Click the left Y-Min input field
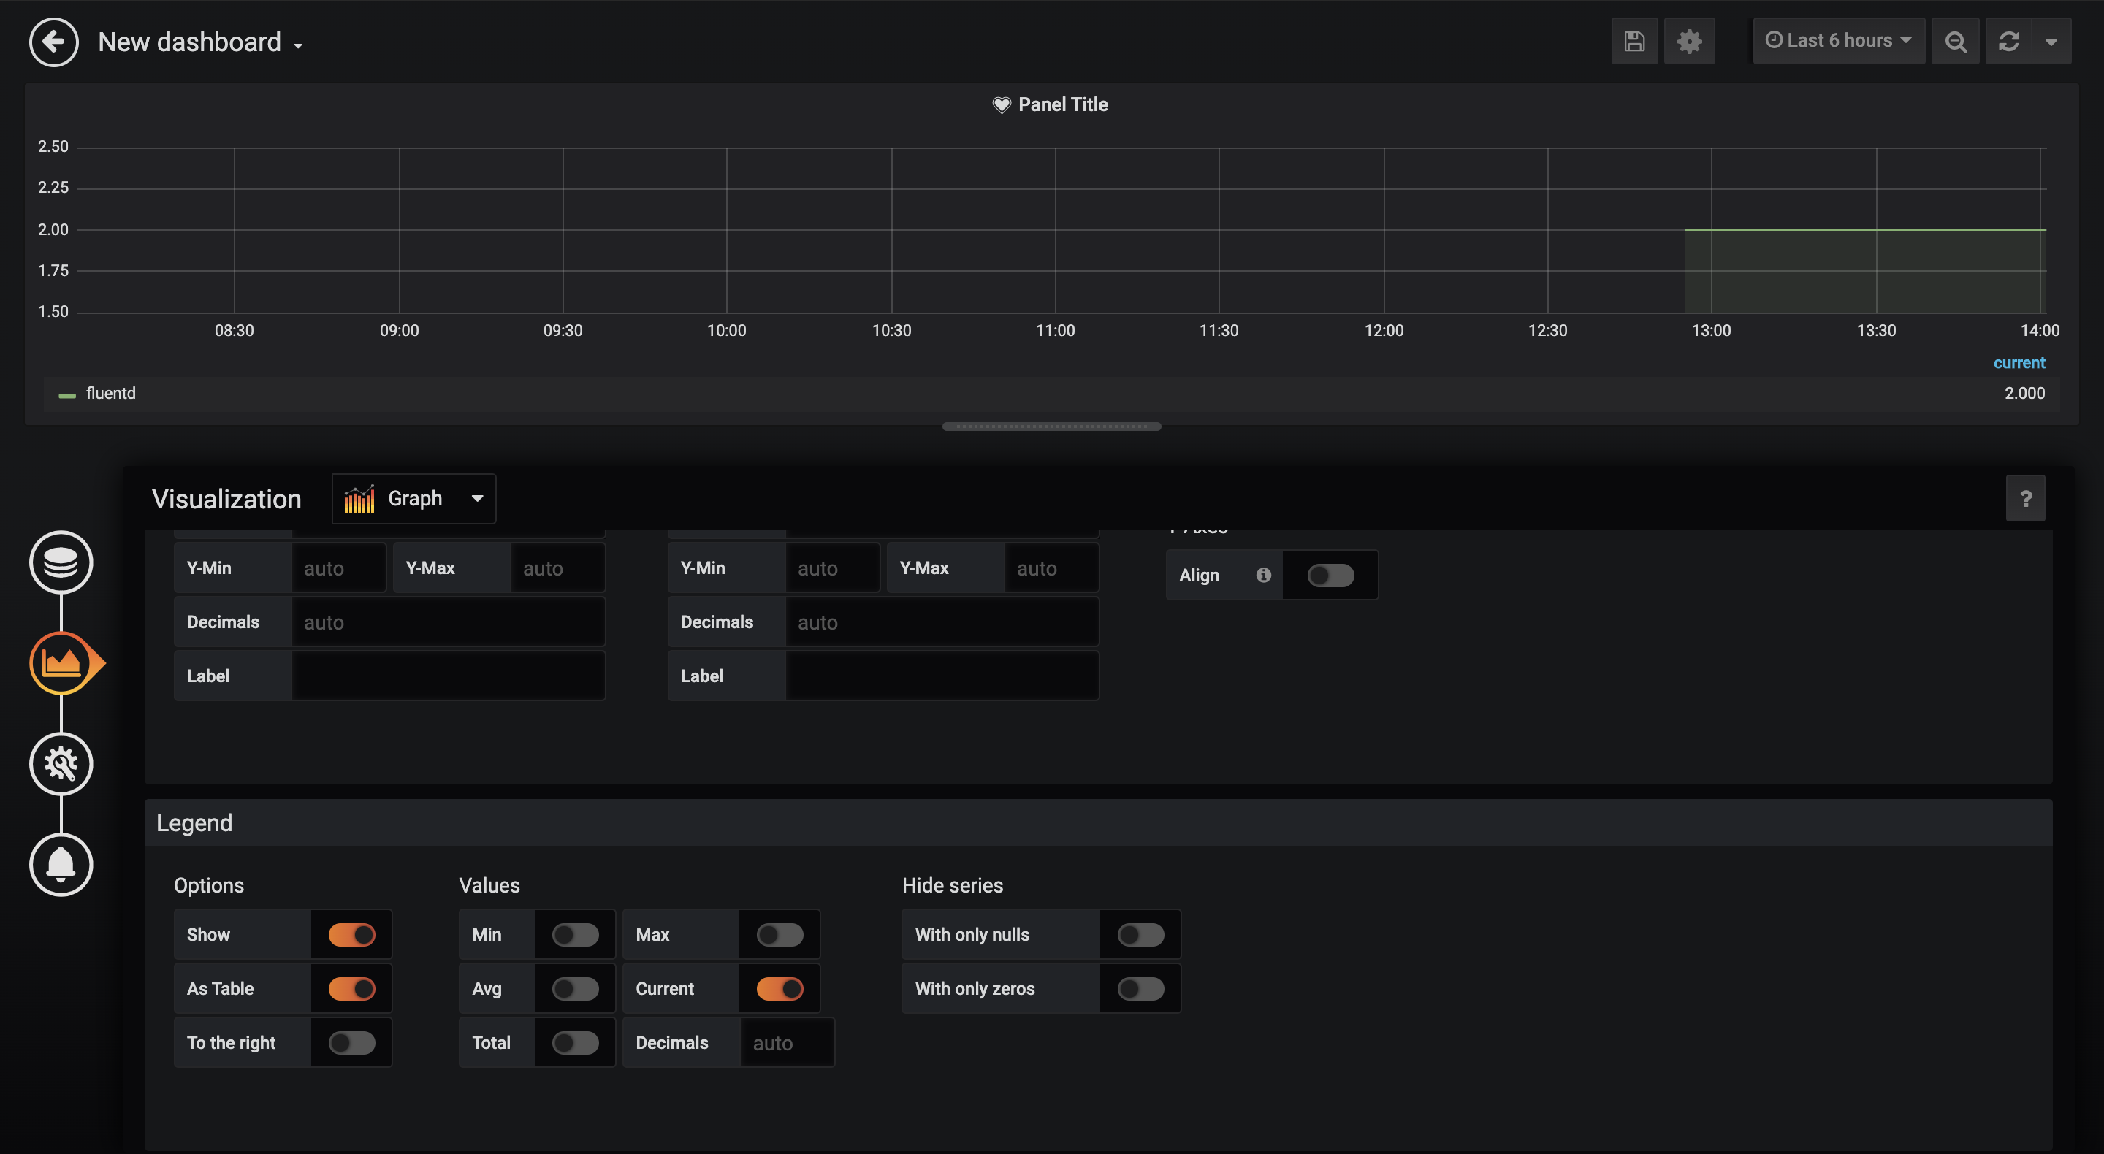This screenshot has width=2104, height=1154. click(338, 568)
